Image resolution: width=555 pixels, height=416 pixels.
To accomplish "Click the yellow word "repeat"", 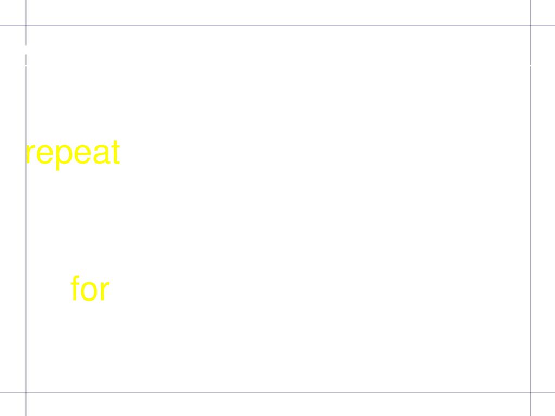I will (x=73, y=154).
